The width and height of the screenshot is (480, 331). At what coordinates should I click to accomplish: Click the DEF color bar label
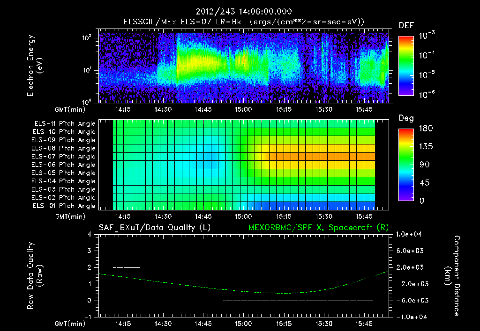tap(406, 26)
